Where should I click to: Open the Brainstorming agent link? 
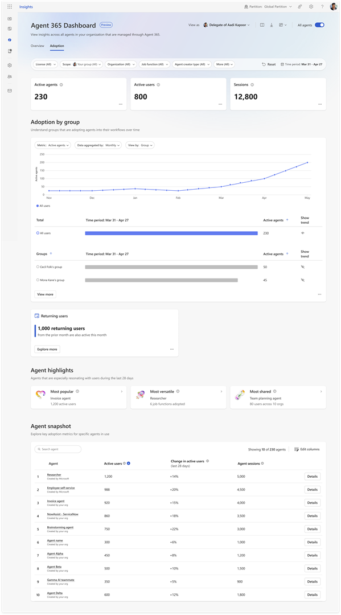[x=60, y=527]
